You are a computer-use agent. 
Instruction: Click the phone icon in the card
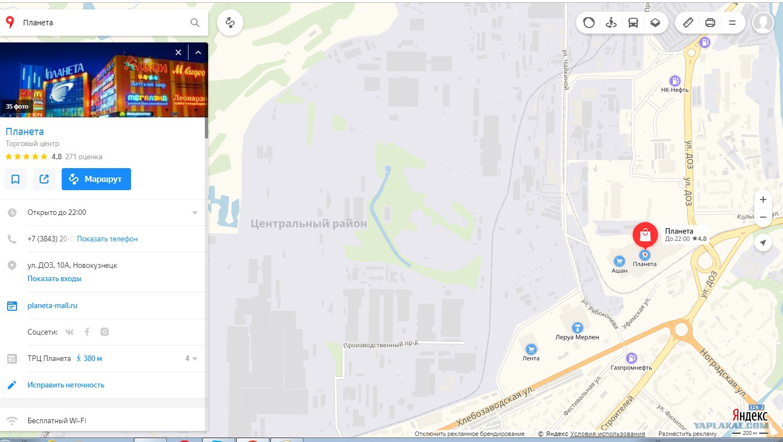[x=12, y=239]
